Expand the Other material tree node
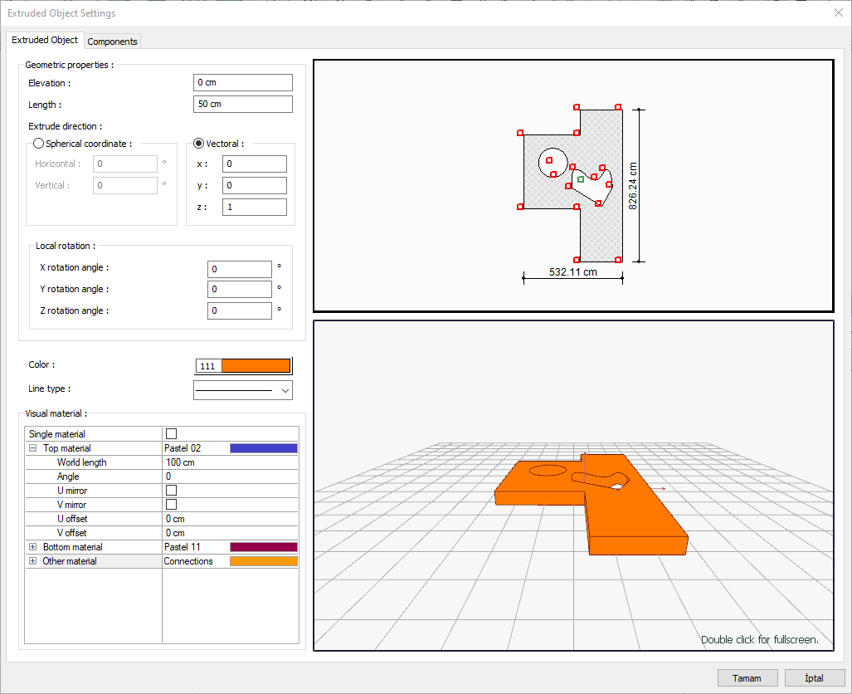The height and width of the screenshot is (694, 852). (x=33, y=561)
